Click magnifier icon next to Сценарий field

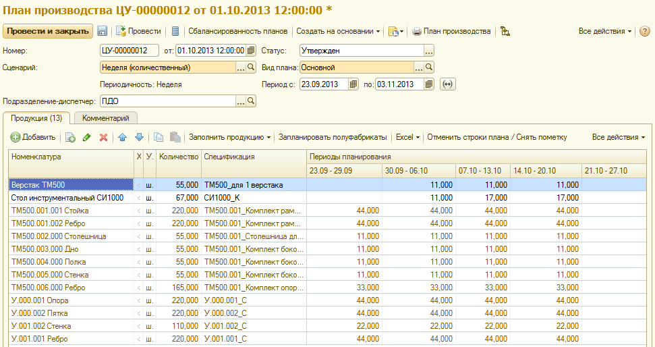click(x=251, y=68)
